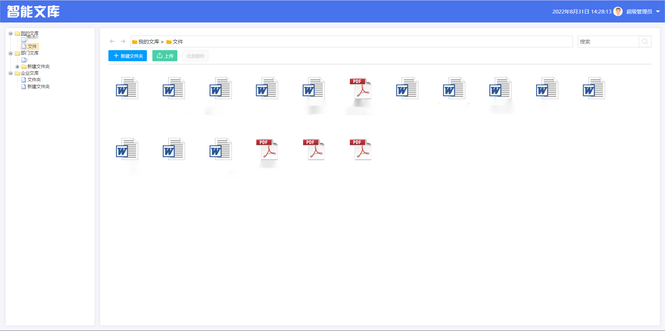
Task: Click the search magnifier icon
Action: tap(645, 42)
